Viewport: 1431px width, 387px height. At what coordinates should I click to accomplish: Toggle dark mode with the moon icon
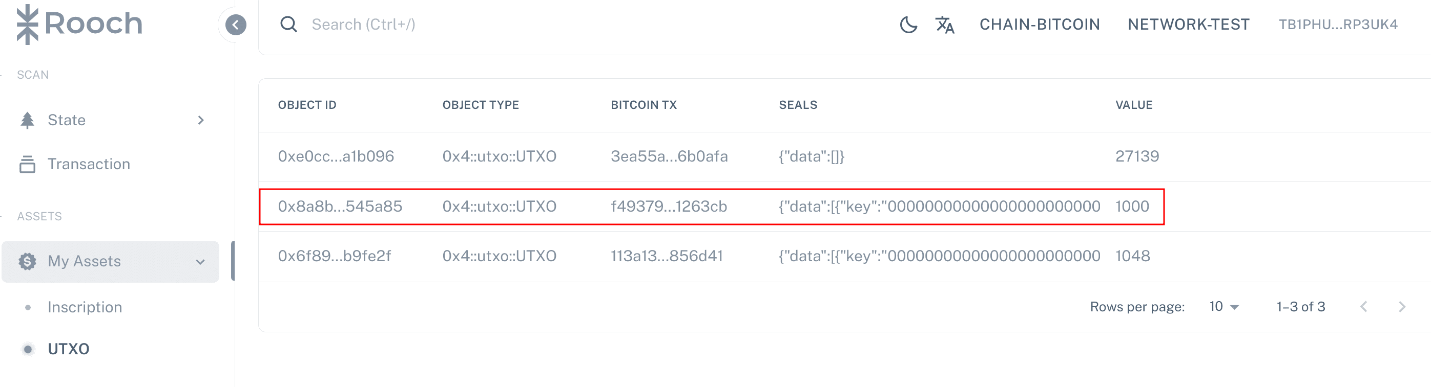point(908,25)
